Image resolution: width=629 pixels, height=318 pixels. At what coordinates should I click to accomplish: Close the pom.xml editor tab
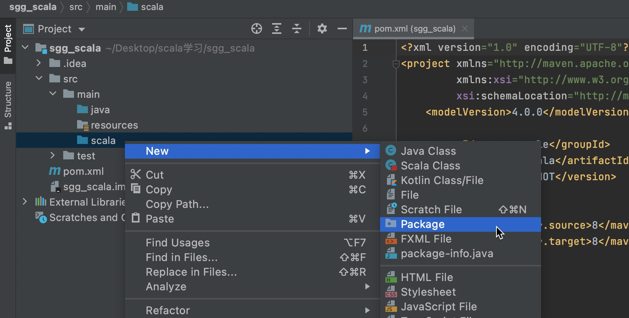coord(465,28)
